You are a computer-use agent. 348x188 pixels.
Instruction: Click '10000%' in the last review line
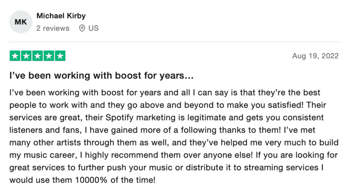91,180
